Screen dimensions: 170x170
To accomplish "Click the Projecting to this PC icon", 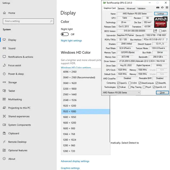I will click(x=4, y=108).
